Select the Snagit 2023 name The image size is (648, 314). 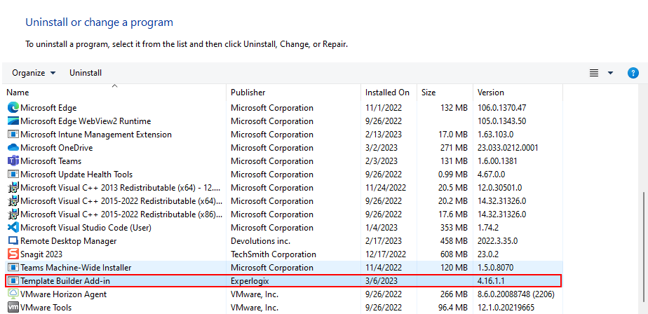pos(41,254)
